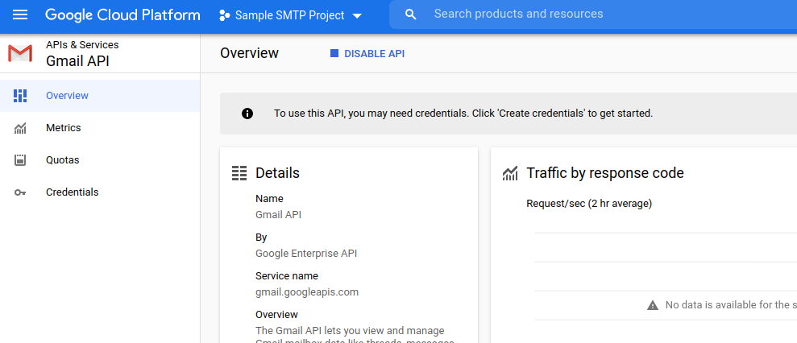Click the blue stop square icon
Image resolution: width=797 pixels, height=343 pixels.
click(x=334, y=53)
